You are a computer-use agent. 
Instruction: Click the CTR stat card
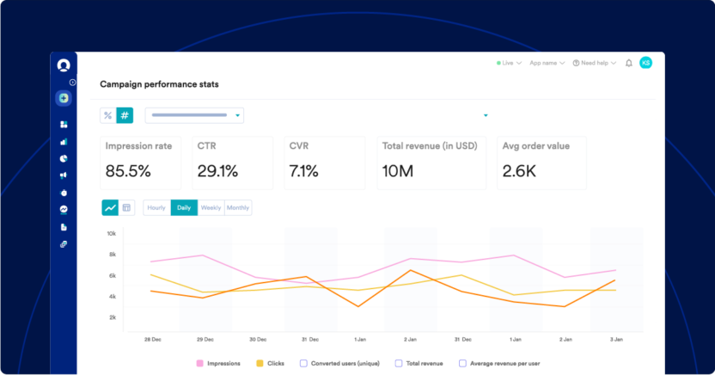(233, 163)
